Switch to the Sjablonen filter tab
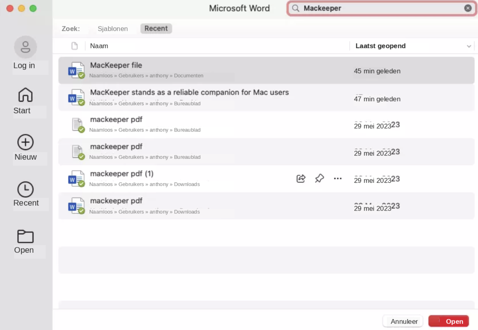Screen dimensions: 478x330 click(113, 29)
